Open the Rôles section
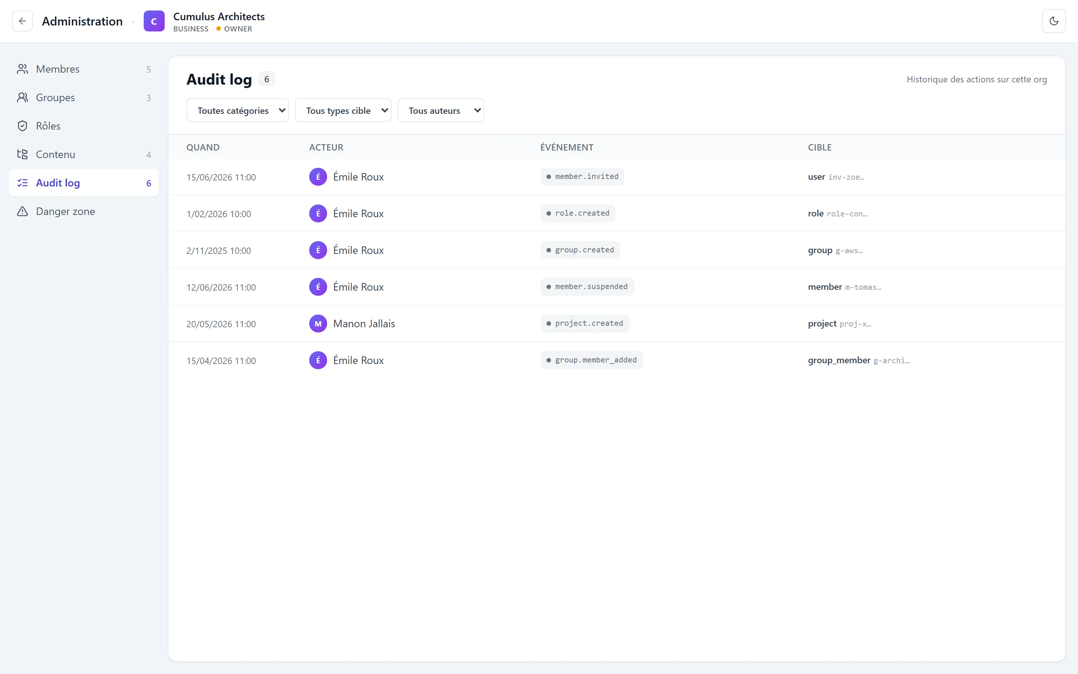Image resolution: width=1078 pixels, height=674 pixels. point(84,126)
